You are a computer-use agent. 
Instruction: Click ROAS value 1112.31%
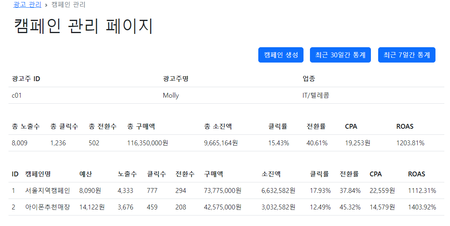coord(422,191)
